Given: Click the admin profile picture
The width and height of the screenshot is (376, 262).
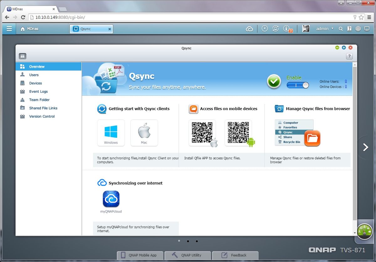Looking at the screenshot, I should coord(306,29).
